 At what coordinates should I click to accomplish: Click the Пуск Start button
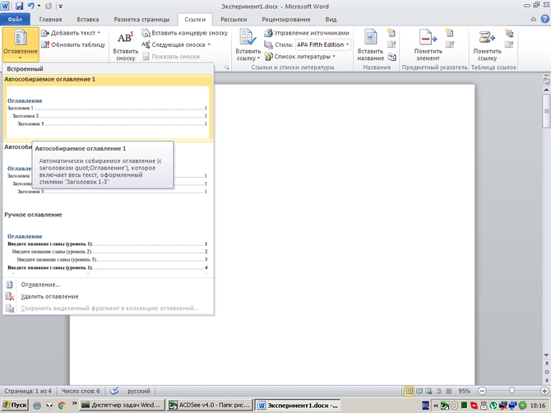tap(15, 406)
